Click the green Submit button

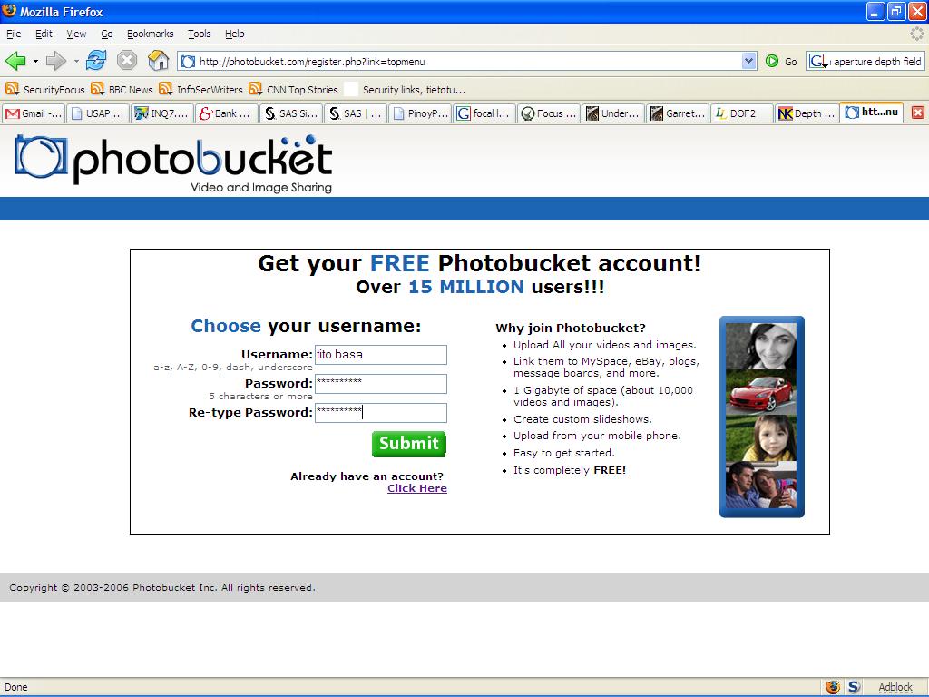(x=409, y=443)
